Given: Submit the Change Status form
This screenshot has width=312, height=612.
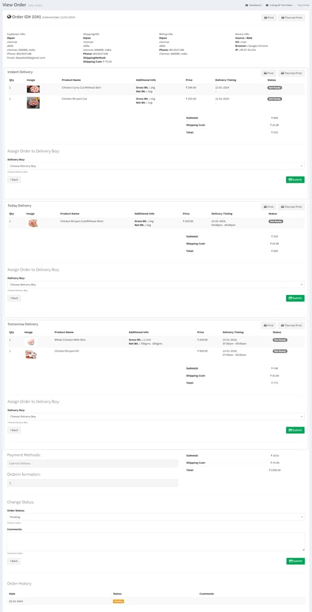Looking at the screenshot, I should (x=295, y=561).
